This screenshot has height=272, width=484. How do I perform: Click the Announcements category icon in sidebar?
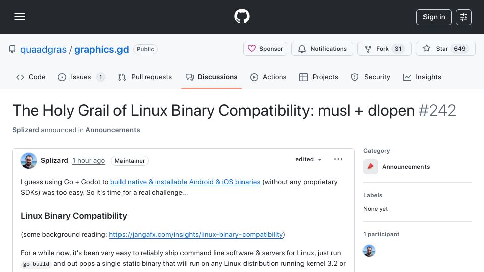[x=371, y=167]
